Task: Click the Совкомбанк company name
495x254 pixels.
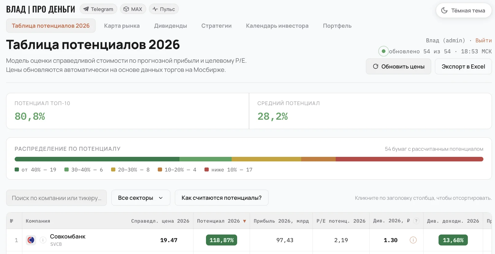Action: pos(68,236)
